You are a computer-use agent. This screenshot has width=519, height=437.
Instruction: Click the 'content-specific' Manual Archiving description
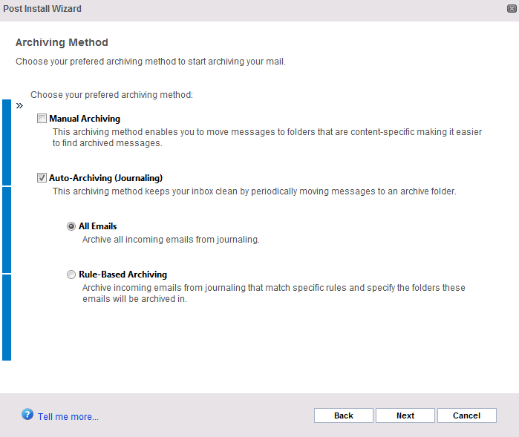coord(267,137)
